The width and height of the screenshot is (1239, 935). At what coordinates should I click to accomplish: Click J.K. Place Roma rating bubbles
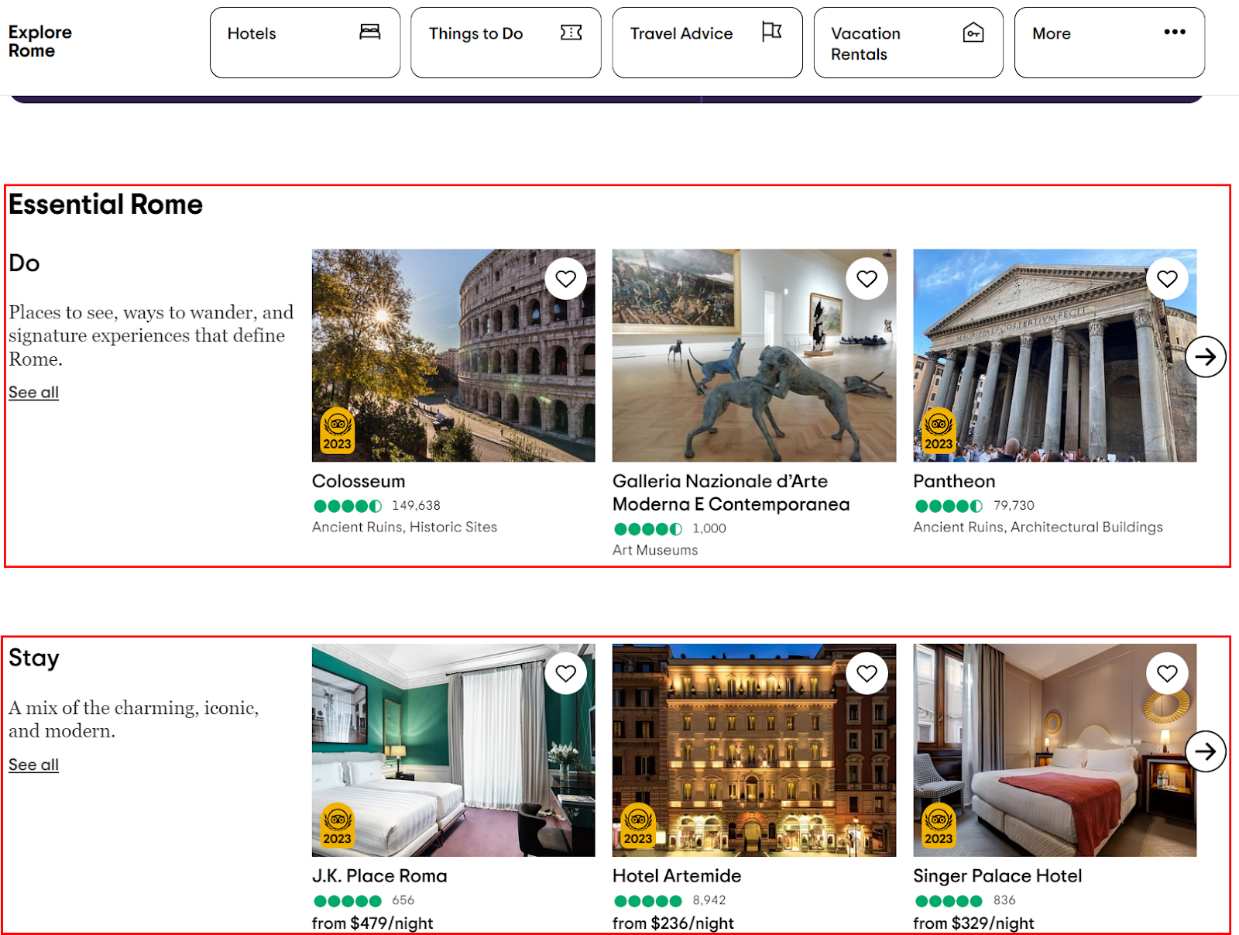tap(348, 902)
